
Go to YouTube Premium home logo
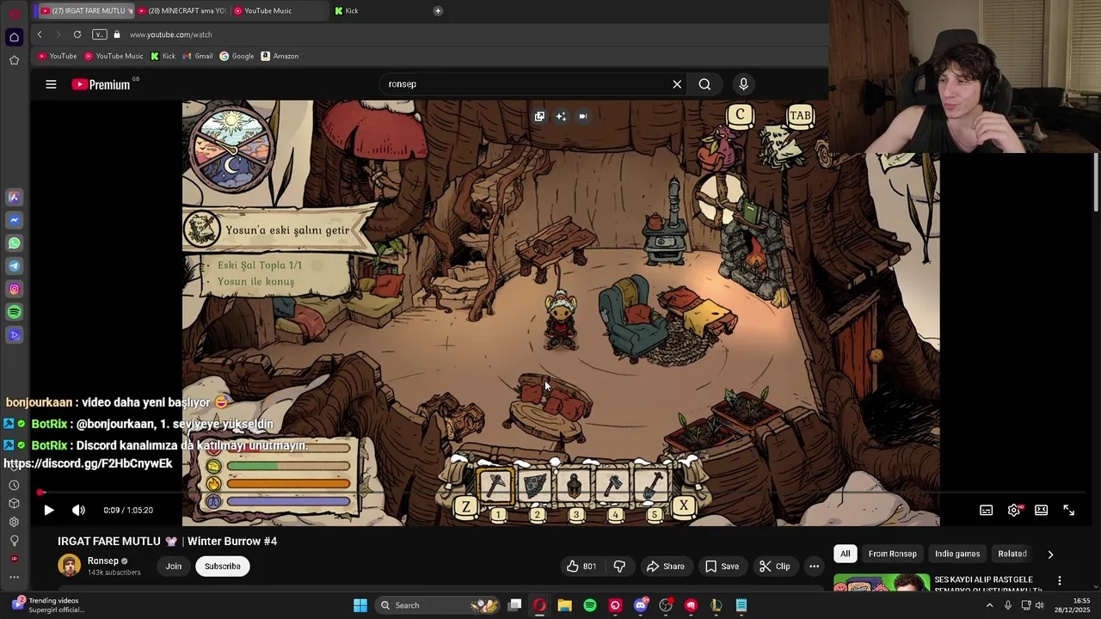click(101, 84)
